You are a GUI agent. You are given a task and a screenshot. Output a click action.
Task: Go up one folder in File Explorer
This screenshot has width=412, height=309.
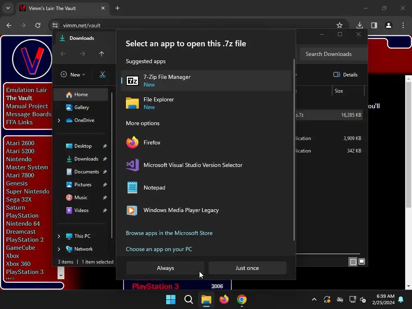(x=102, y=54)
